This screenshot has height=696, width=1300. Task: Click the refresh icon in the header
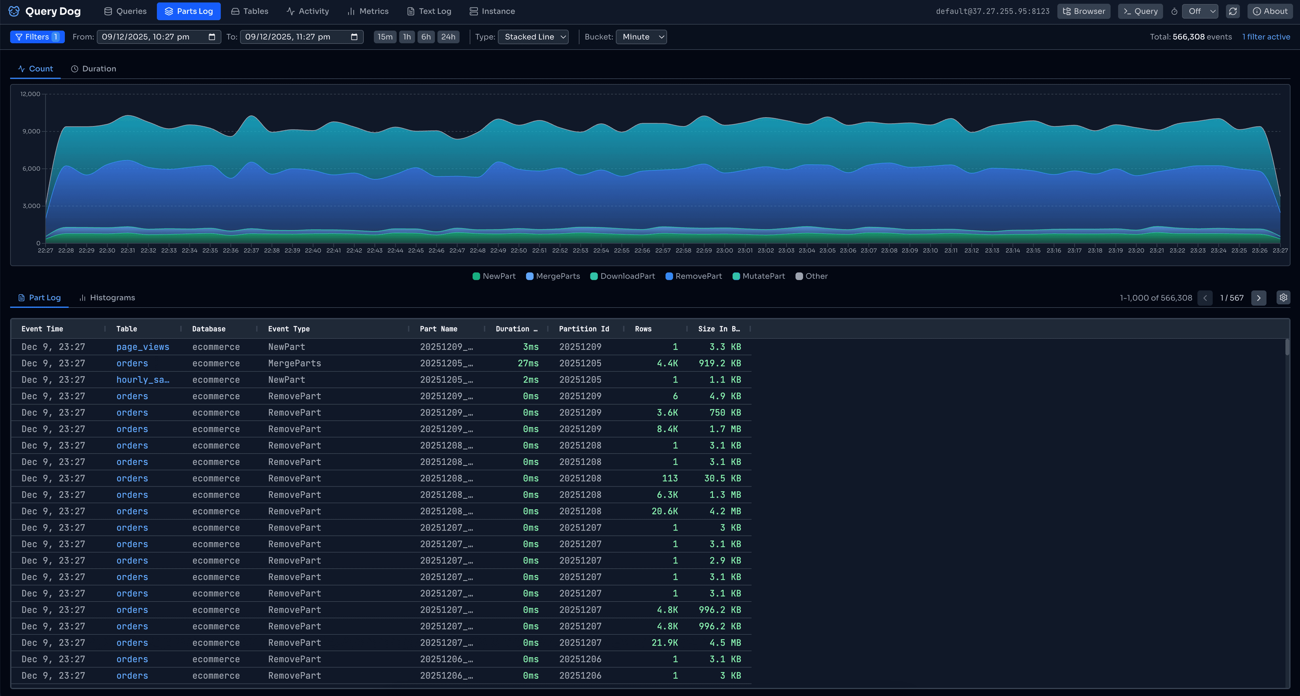[x=1233, y=11]
